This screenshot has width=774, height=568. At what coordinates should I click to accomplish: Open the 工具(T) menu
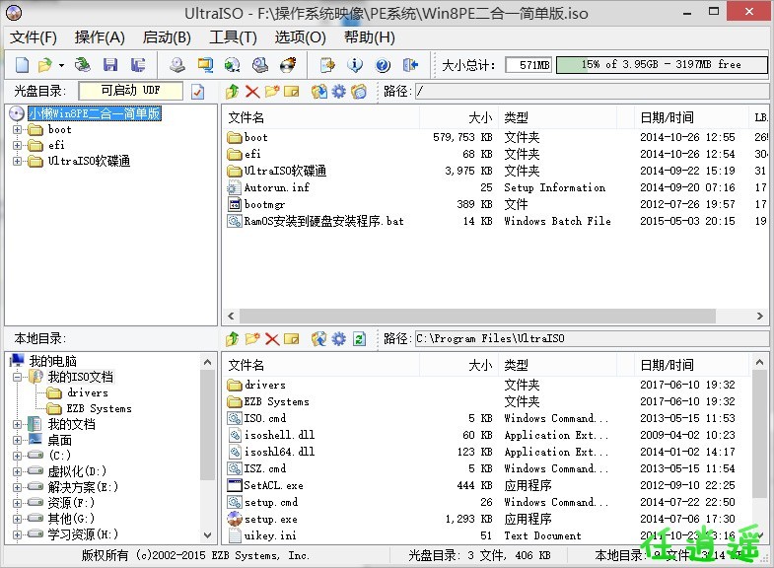pyautogui.click(x=233, y=37)
